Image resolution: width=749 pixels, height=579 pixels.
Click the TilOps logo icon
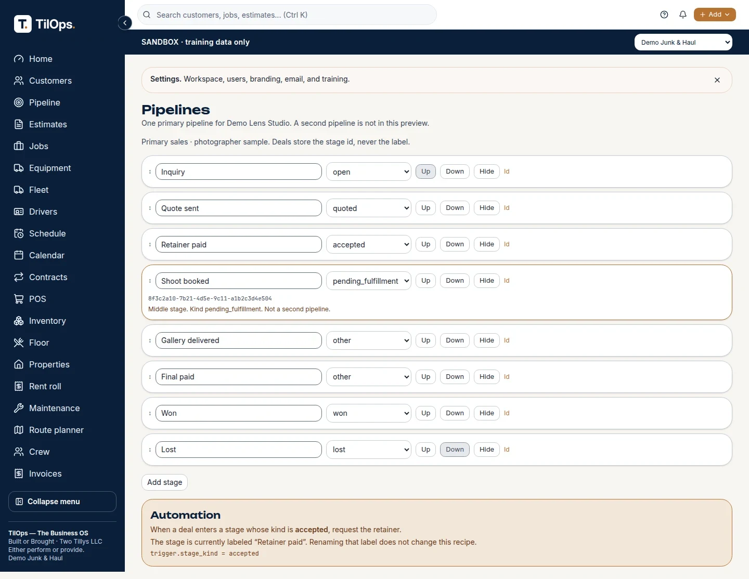point(23,24)
